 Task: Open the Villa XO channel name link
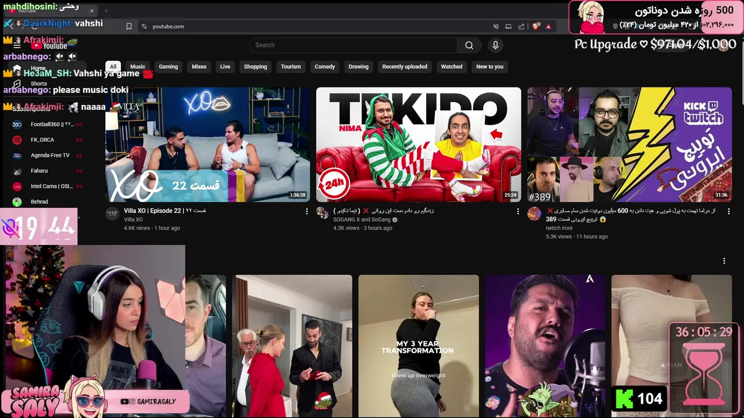pyautogui.click(x=133, y=219)
